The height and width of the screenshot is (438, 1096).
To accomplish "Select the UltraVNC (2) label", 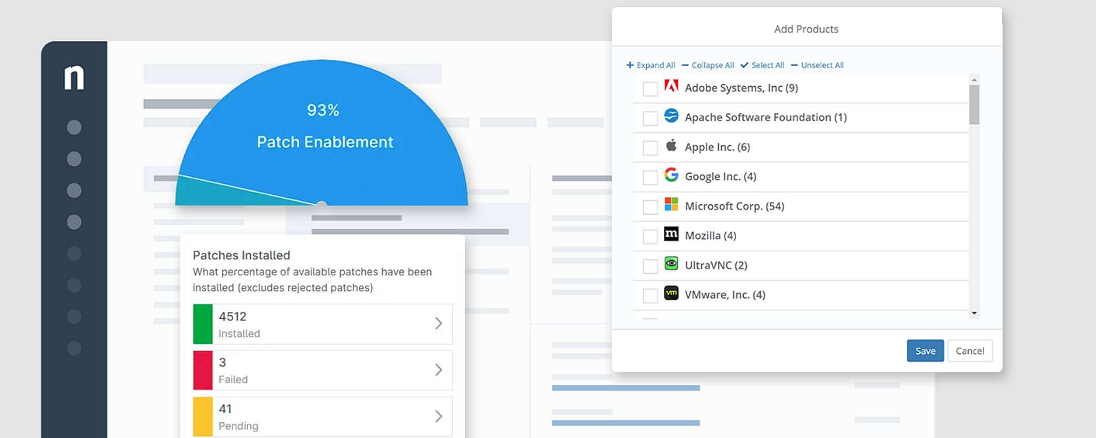I will (x=716, y=265).
